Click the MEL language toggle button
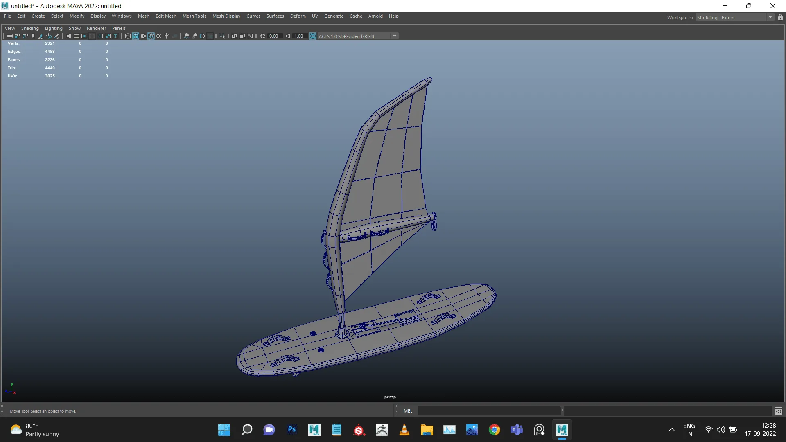The height and width of the screenshot is (442, 786). point(408,411)
